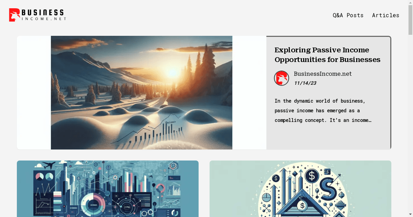Click the 11/14/23 post date

point(305,83)
